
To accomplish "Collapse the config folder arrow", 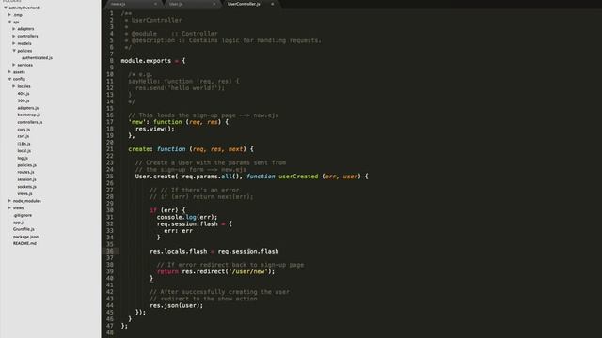I will (10, 79).
